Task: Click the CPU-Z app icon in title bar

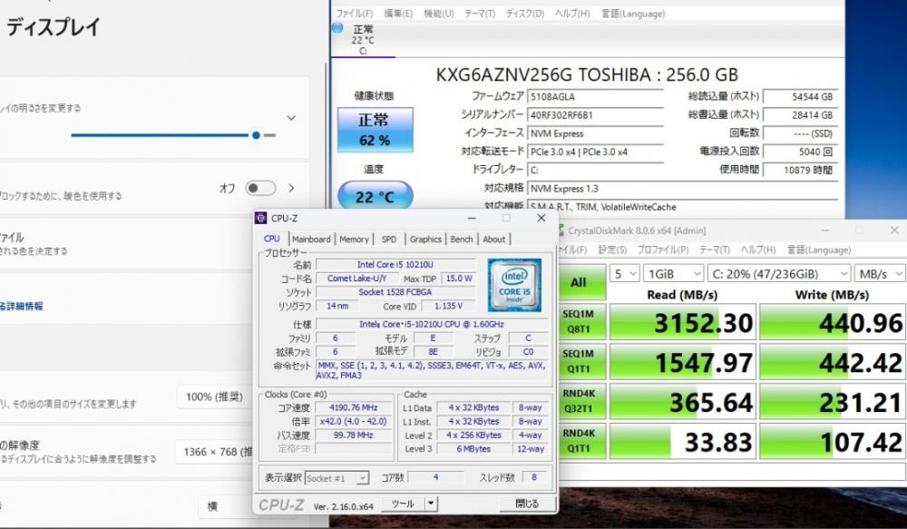Action: point(261,218)
